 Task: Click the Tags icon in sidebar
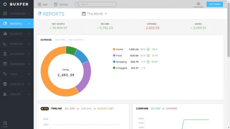tap(5, 74)
